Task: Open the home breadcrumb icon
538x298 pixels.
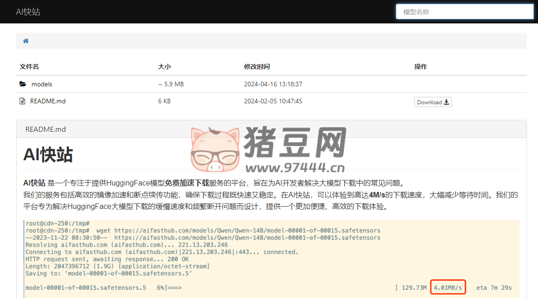Action: 25,41
